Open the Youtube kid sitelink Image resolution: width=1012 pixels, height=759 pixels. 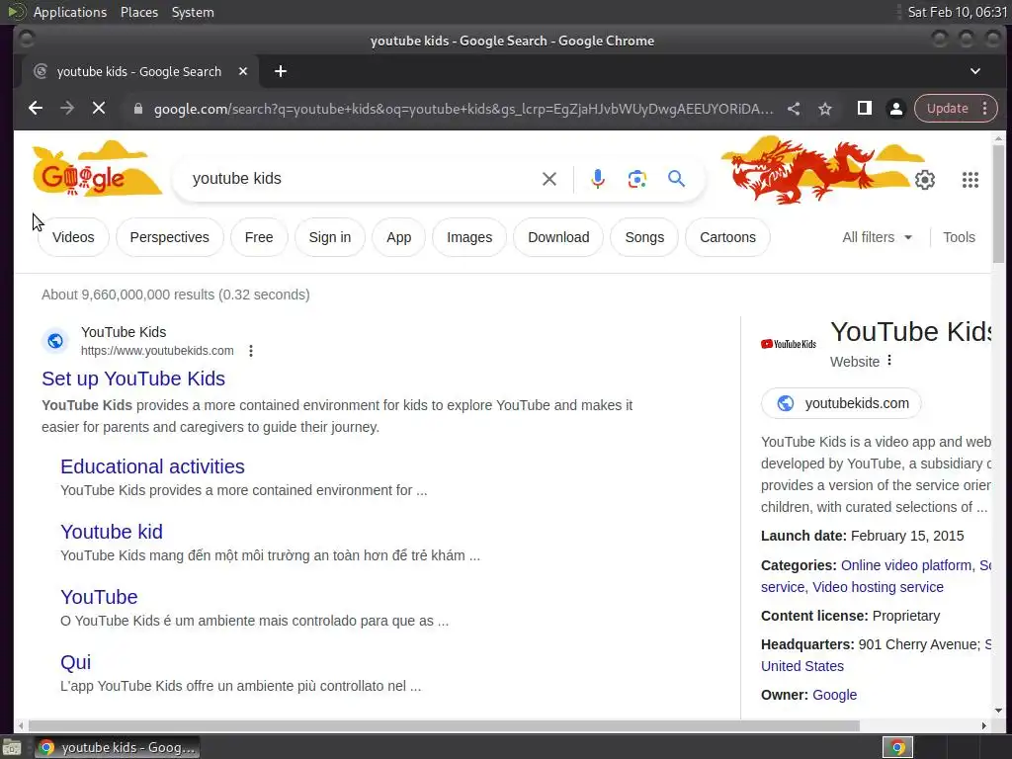point(111,532)
